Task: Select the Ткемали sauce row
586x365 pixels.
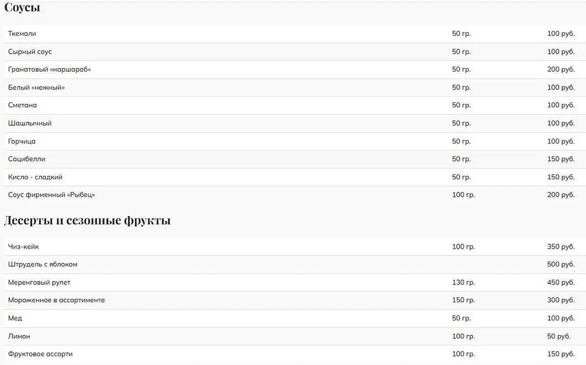Action: pyautogui.click(x=295, y=34)
